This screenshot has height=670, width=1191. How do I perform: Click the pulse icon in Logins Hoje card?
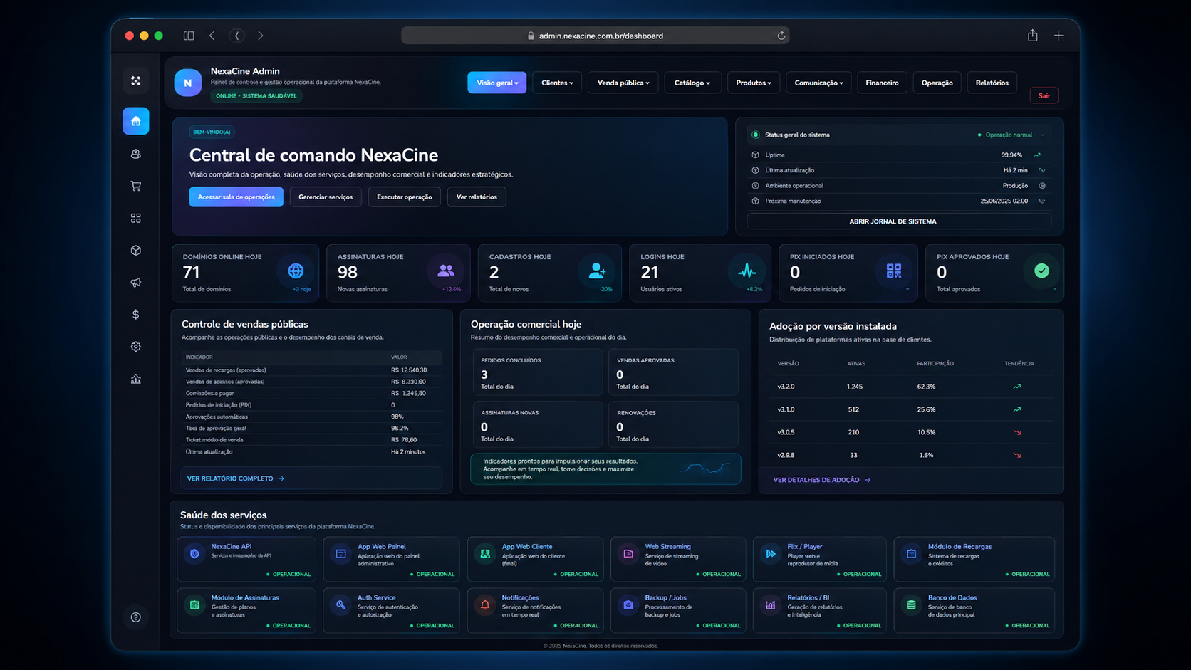coord(747,271)
